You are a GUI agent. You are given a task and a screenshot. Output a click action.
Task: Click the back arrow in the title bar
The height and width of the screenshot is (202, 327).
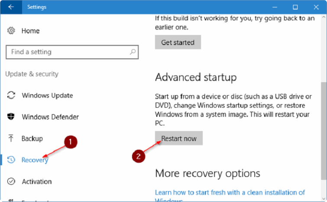click(10, 7)
